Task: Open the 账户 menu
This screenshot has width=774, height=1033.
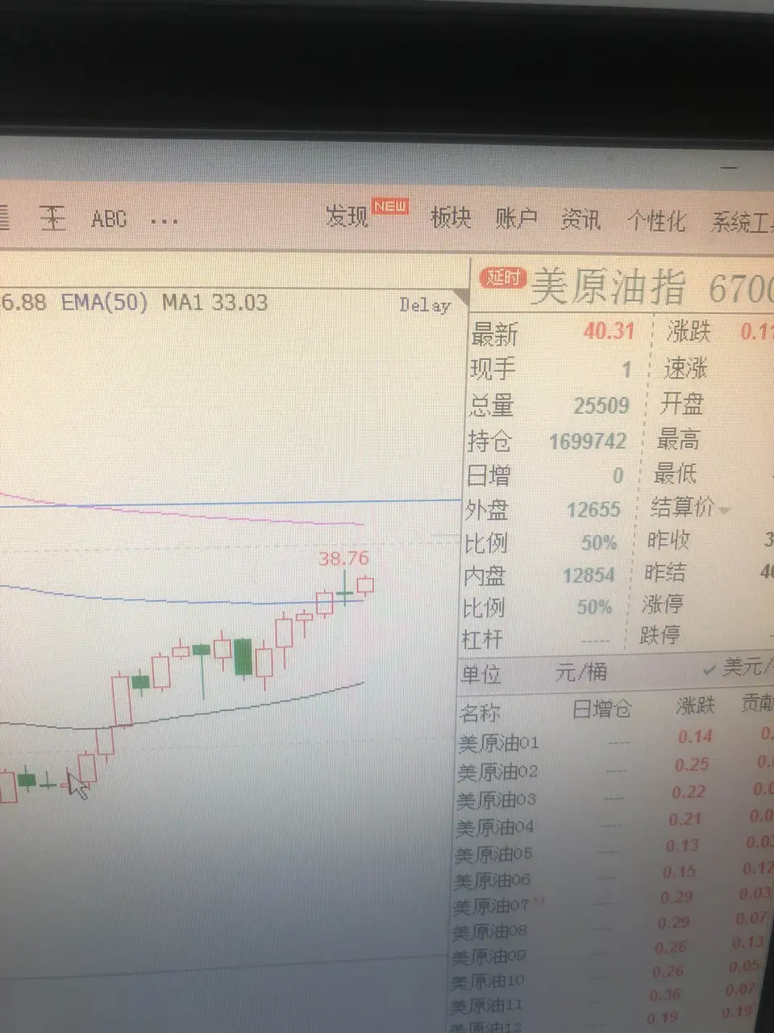Action: 517,218
